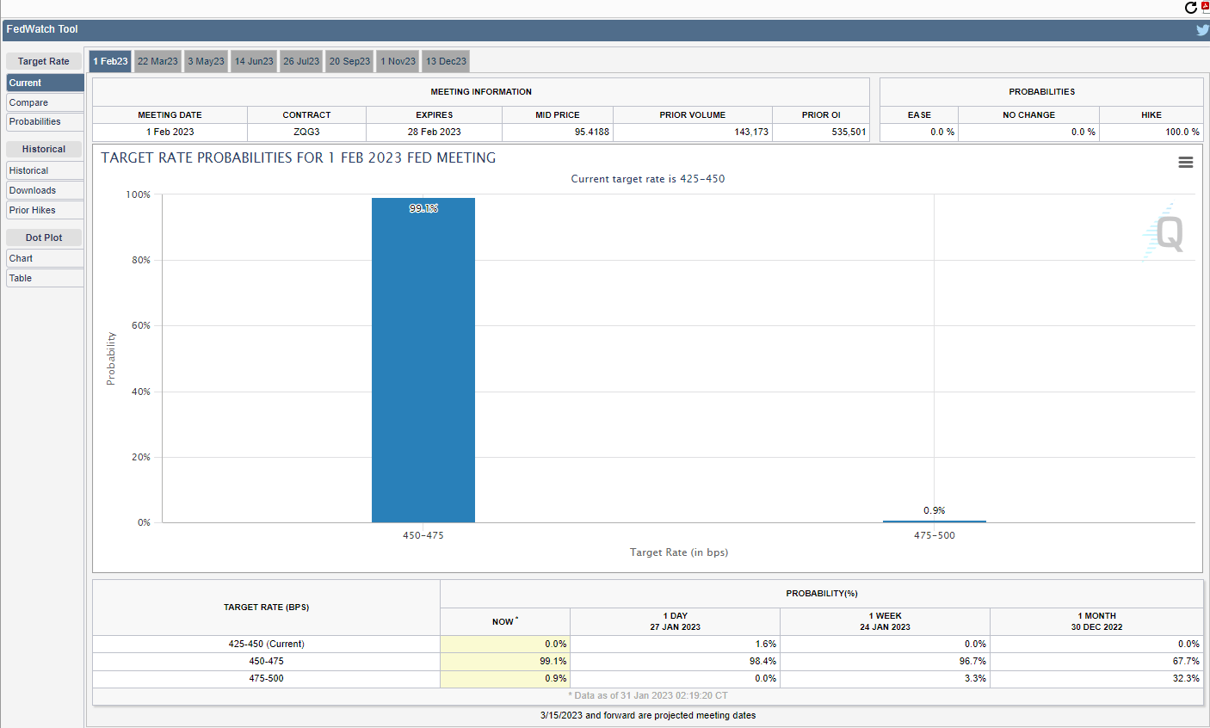Image resolution: width=1210 pixels, height=728 pixels.
Task: Click the 67.7% one-month value
Action: click(x=1186, y=661)
